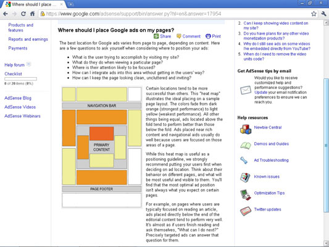Click the Share icon below the heading
Image resolution: width=329 pixels, height=247 pixels.
pos(156,36)
